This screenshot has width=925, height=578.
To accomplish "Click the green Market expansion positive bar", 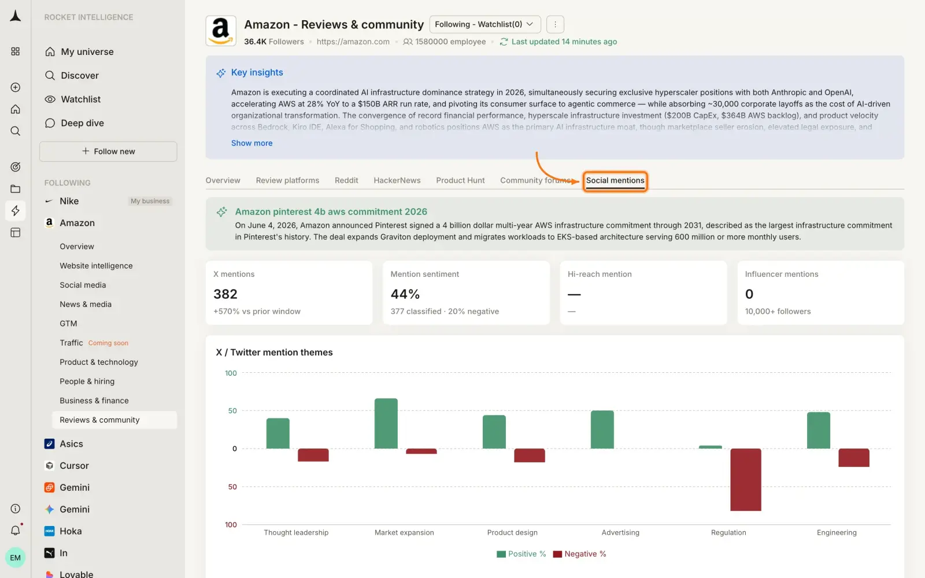I will coord(386,423).
